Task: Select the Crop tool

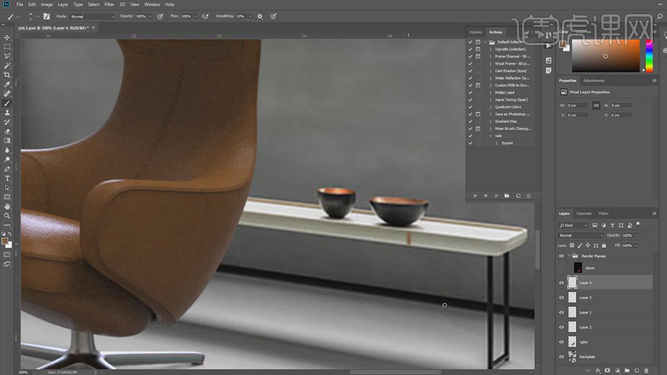Action: coord(7,75)
